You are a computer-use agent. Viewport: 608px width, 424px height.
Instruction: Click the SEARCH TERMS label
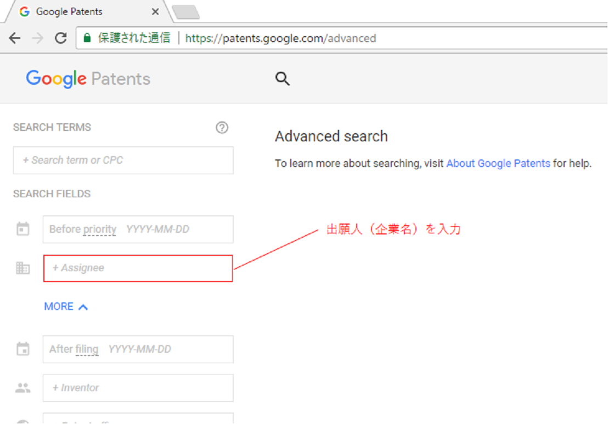click(52, 128)
